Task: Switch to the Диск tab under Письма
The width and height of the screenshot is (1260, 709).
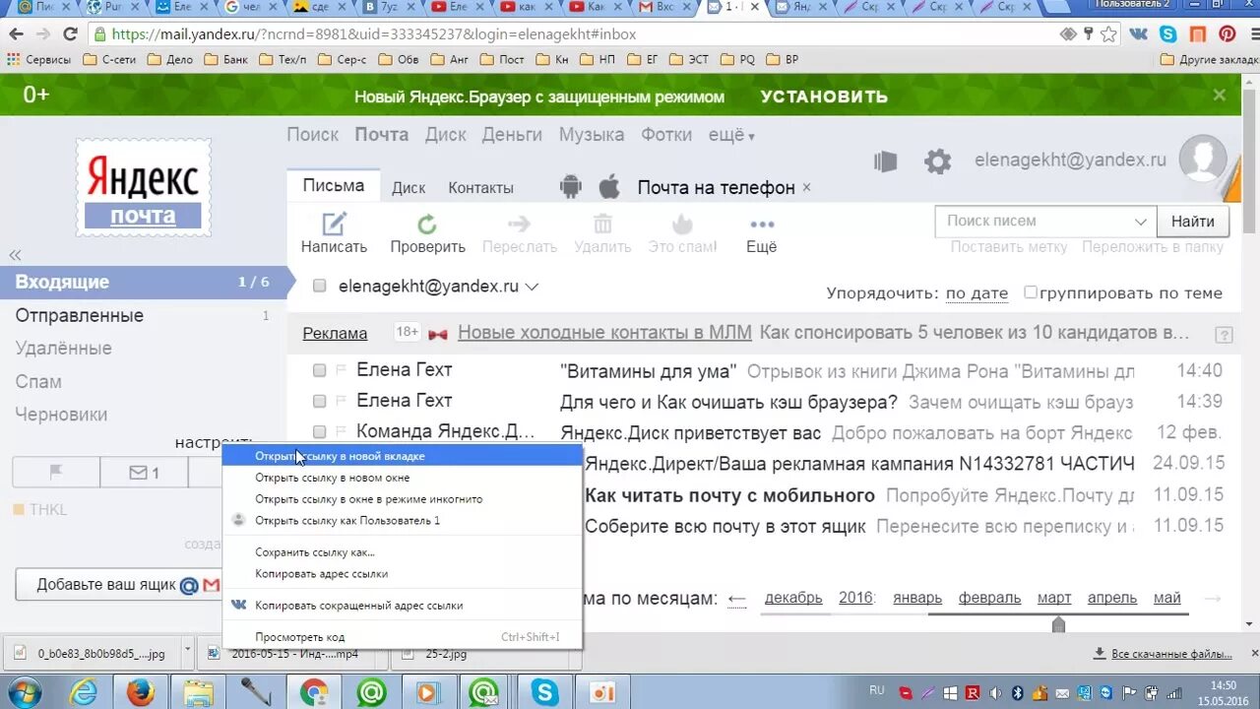Action: tap(409, 188)
